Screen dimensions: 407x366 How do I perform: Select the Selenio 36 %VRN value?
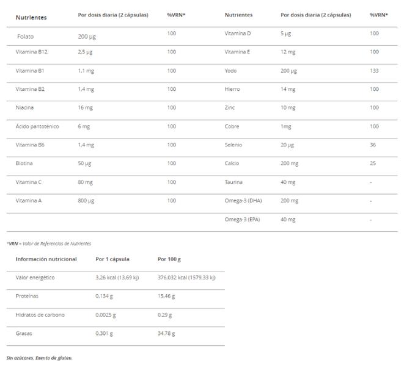click(373, 145)
